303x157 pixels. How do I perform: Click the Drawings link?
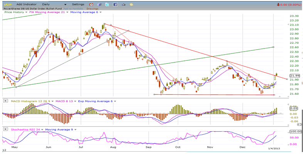(x=93, y=8)
